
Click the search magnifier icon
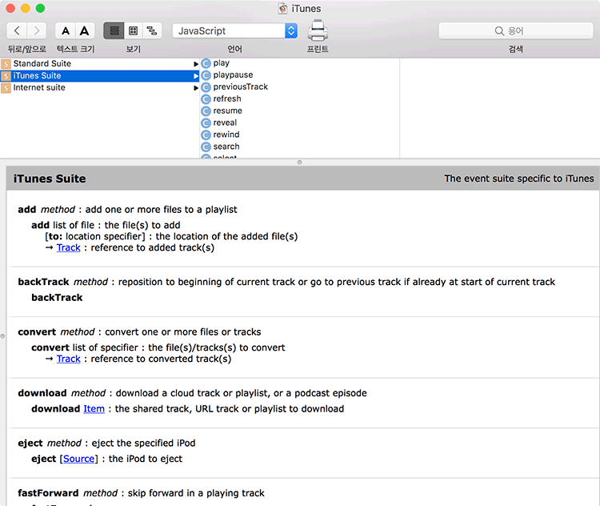click(x=499, y=30)
